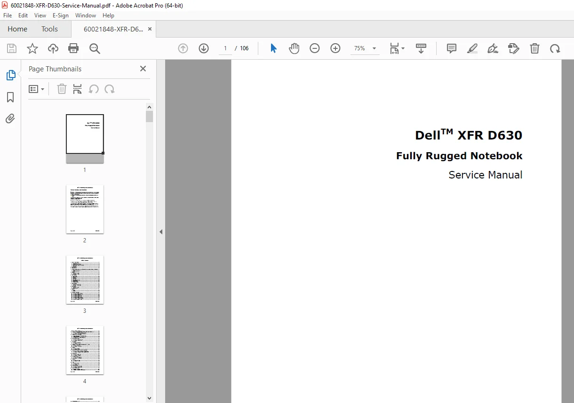Select the 60021848-XFR-D6... document tab
574x403 pixels.
pyautogui.click(x=113, y=29)
